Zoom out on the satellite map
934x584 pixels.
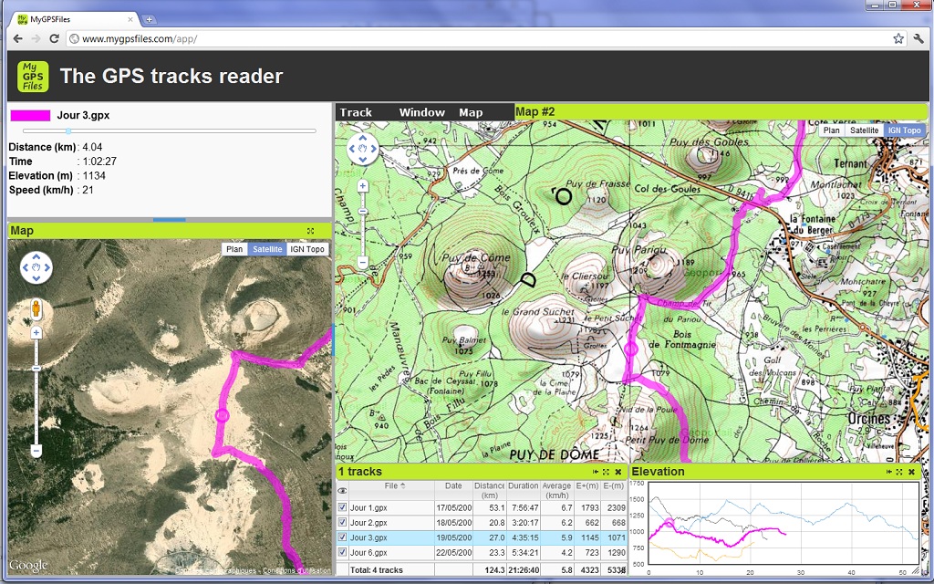point(36,451)
